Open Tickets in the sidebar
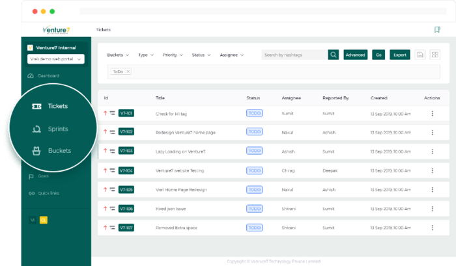Viewport: 456px width, 266px height. pos(50,106)
